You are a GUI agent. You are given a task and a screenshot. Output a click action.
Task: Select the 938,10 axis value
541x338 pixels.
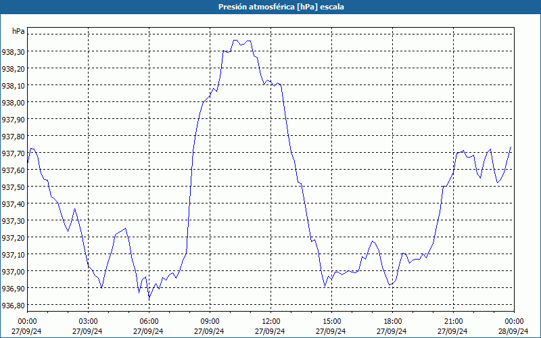pyautogui.click(x=13, y=86)
